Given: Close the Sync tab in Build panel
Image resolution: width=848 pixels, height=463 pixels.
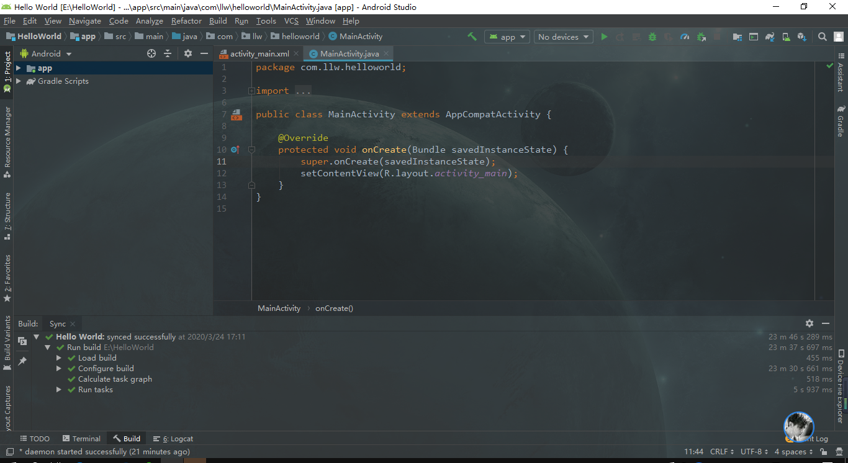Looking at the screenshot, I should [73, 324].
